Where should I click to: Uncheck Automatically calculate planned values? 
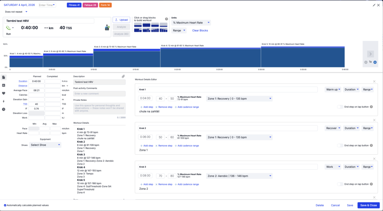click(5, 205)
